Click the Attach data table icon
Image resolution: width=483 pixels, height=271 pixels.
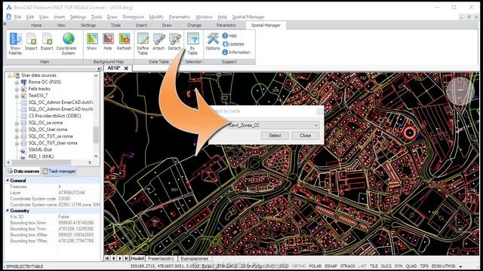(x=158, y=42)
